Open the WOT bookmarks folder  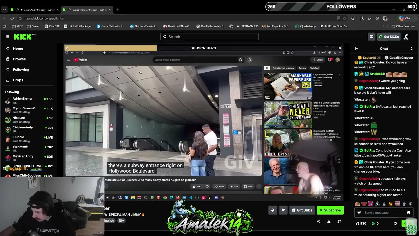point(18,26)
